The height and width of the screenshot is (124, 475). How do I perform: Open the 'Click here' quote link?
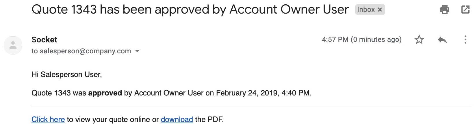point(48,119)
